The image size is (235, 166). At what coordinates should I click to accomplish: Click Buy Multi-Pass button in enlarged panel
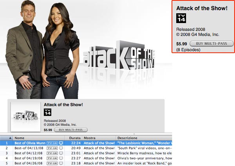[211, 44]
